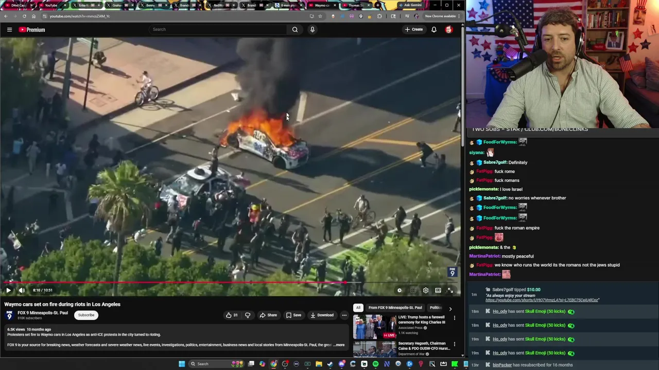
Task: Open player settings gear
Action: (x=426, y=290)
